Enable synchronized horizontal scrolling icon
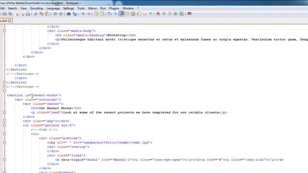This screenshot has height=173, width=308. click(x=102, y=14)
